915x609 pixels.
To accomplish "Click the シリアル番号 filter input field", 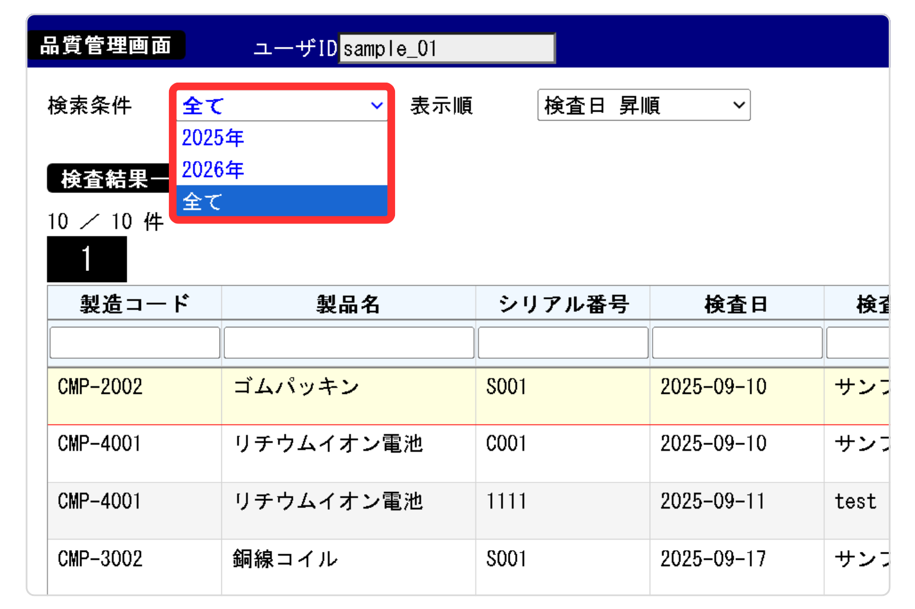I will [563, 343].
